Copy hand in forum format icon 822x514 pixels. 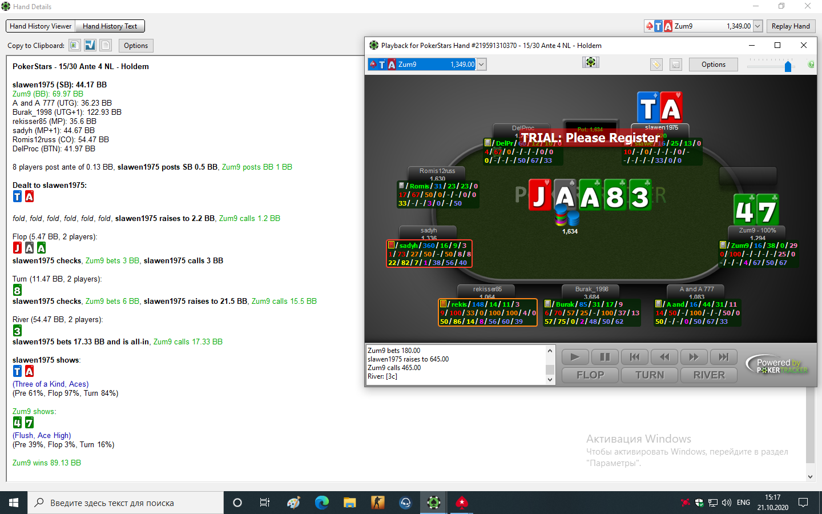click(x=90, y=45)
